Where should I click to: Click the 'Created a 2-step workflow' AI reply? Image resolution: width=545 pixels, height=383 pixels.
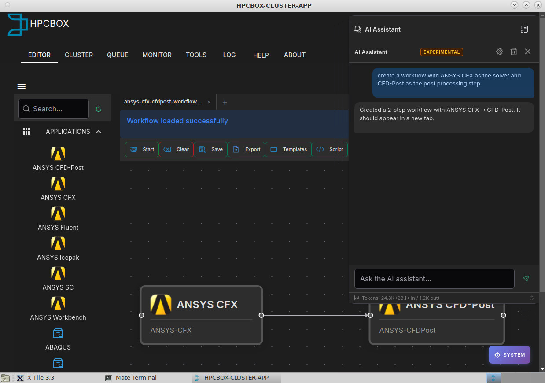[x=444, y=118]
